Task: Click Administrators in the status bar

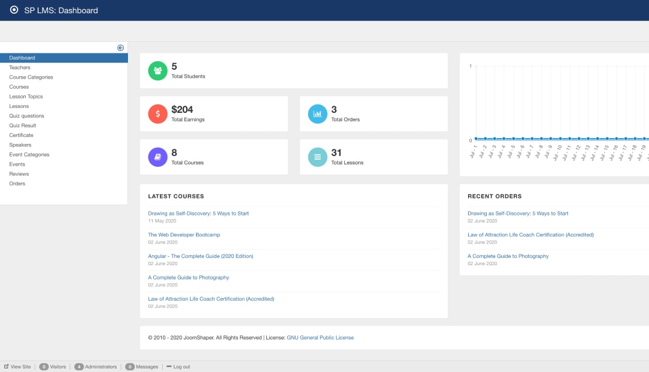Action: tap(101, 367)
